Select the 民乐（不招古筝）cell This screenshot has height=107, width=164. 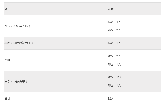pos(55,81)
